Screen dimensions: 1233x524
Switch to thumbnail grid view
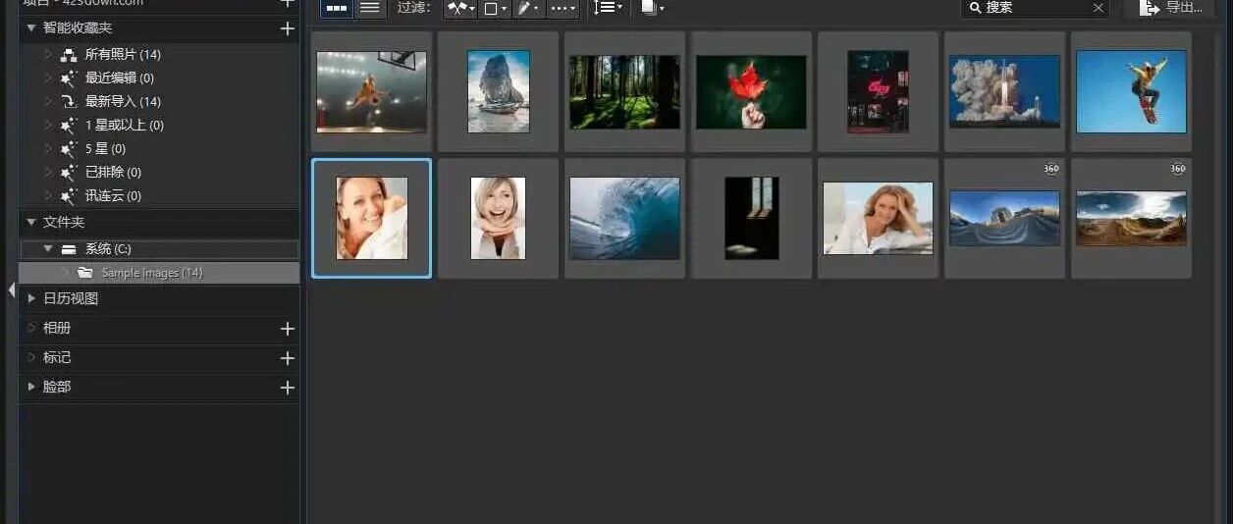(x=337, y=8)
